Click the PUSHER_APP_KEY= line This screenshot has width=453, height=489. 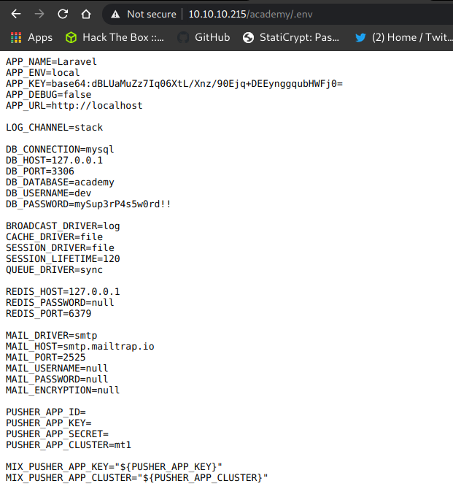[x=49, y=423]
